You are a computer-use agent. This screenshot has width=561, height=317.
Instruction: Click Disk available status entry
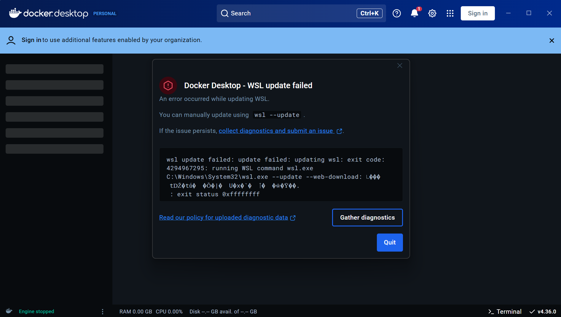coord(223,312)
